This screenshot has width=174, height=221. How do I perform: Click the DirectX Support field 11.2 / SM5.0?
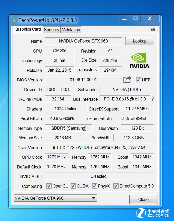(137, 109)
